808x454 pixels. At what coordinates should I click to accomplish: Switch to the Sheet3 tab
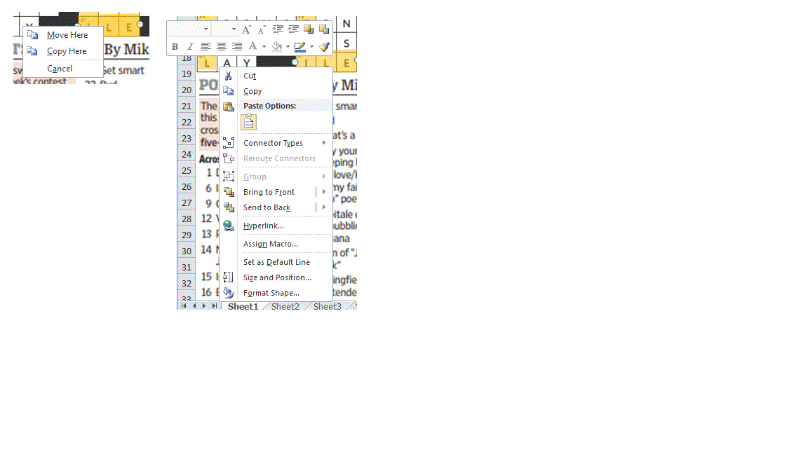pos(328,306)
